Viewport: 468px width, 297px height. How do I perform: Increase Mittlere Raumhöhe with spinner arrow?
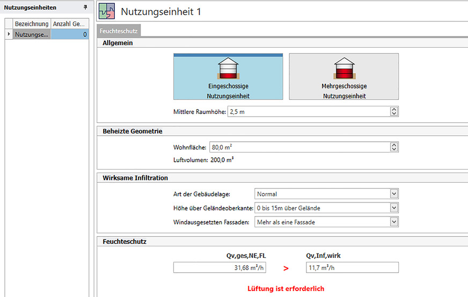pos(394,110)
